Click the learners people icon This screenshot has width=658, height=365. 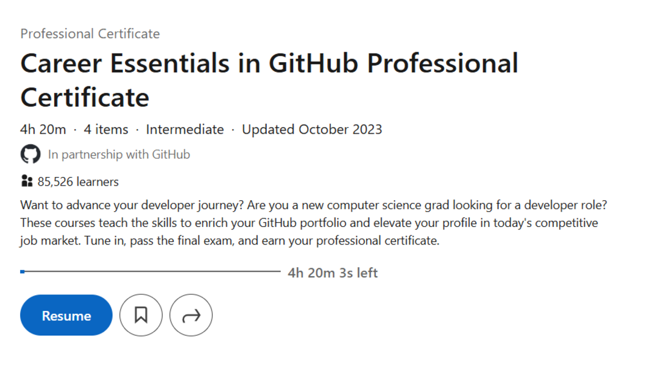pyautogui.click(x=26, y=181)
